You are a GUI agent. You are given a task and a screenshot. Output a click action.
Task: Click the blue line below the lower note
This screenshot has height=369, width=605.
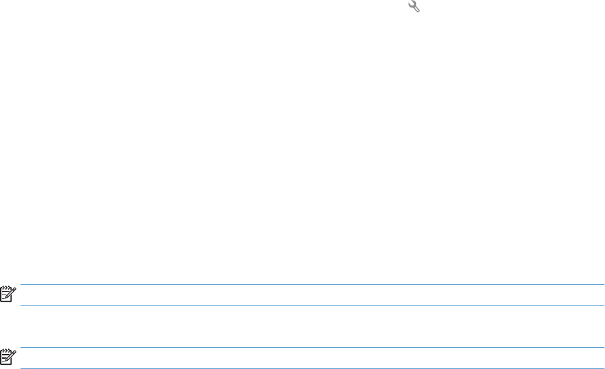click(312, 368)
